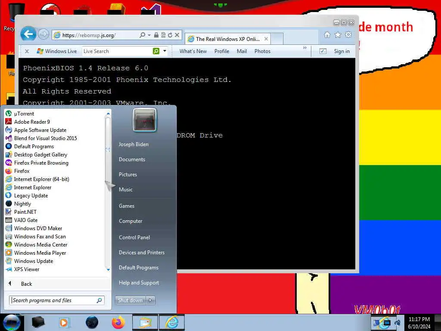The height and width of the screenshot is (331, 441).
Task: Open Devices and Printers
Action: tap(141, 253)
